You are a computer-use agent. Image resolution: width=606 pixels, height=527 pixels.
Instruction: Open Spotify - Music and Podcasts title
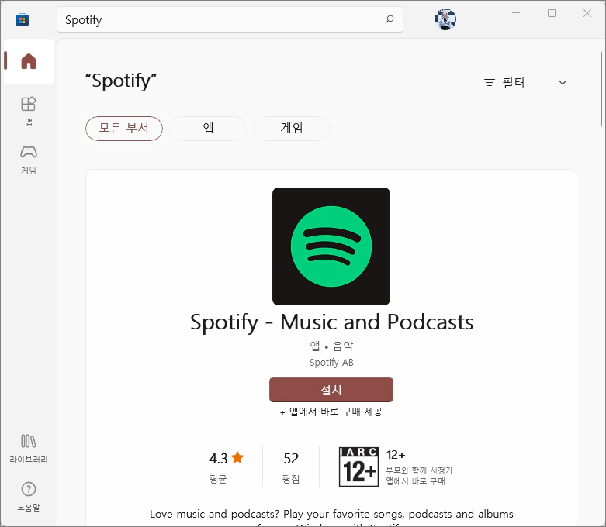[331, 322]
